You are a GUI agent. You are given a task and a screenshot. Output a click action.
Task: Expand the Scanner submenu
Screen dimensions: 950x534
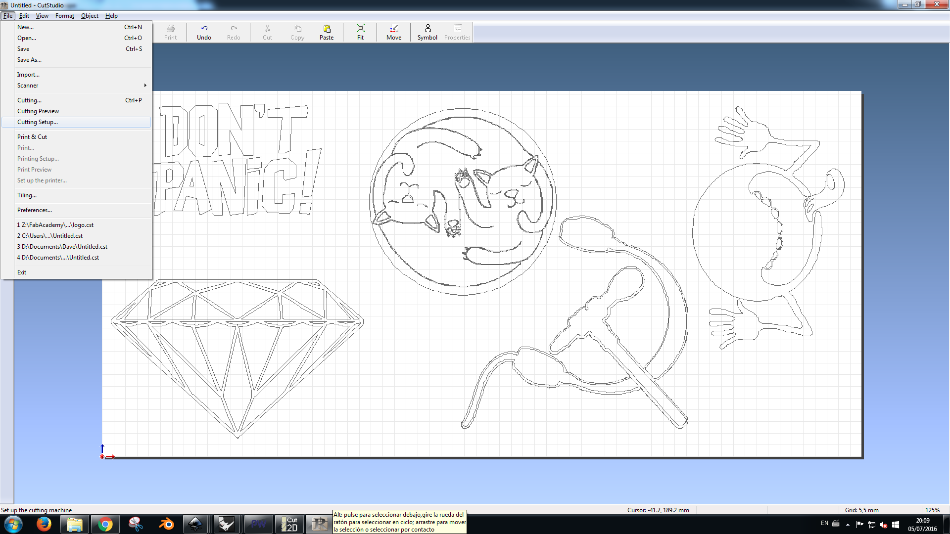pyautogui.click(x=76, y=86)
